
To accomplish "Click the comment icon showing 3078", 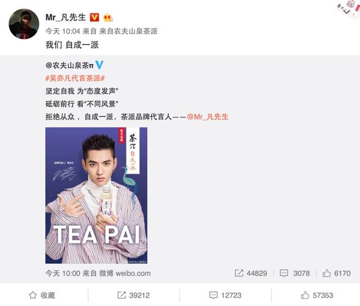I will (x=284, y=273).
